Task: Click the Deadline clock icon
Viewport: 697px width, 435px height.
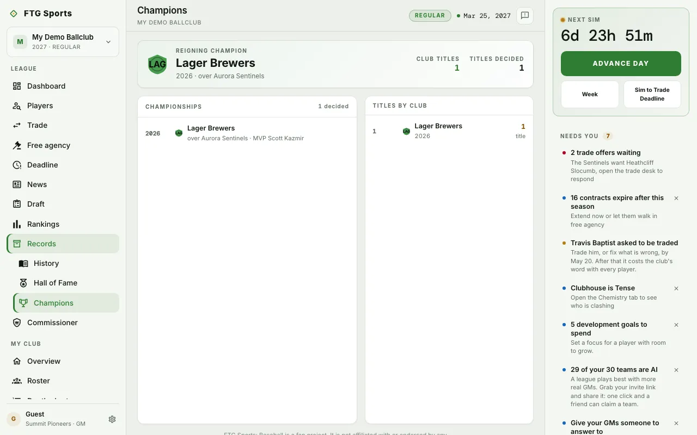Action: point(17,165)
